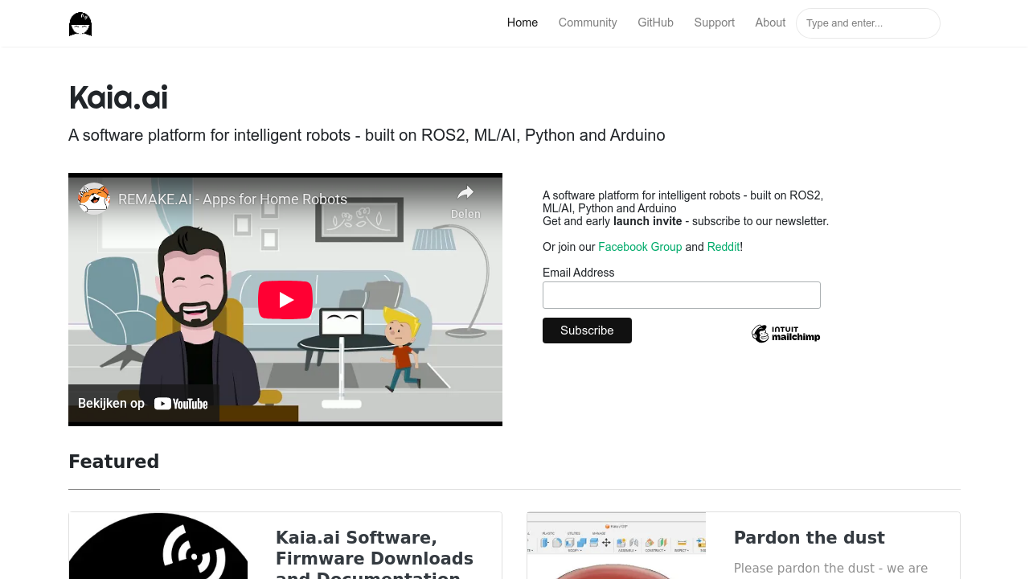1029x579 pixels.
Task: Open the GitHub link in the navigation
Action: [655, 23]
